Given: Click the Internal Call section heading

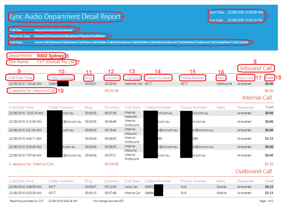Looking at the screenshot, I should click(x=257, y=98).
